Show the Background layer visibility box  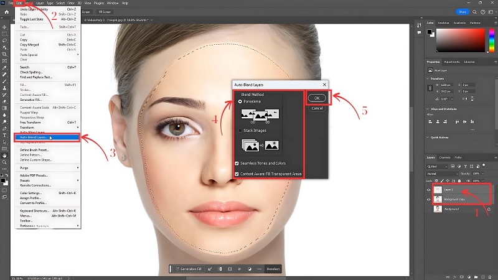[x=428, y=209]
